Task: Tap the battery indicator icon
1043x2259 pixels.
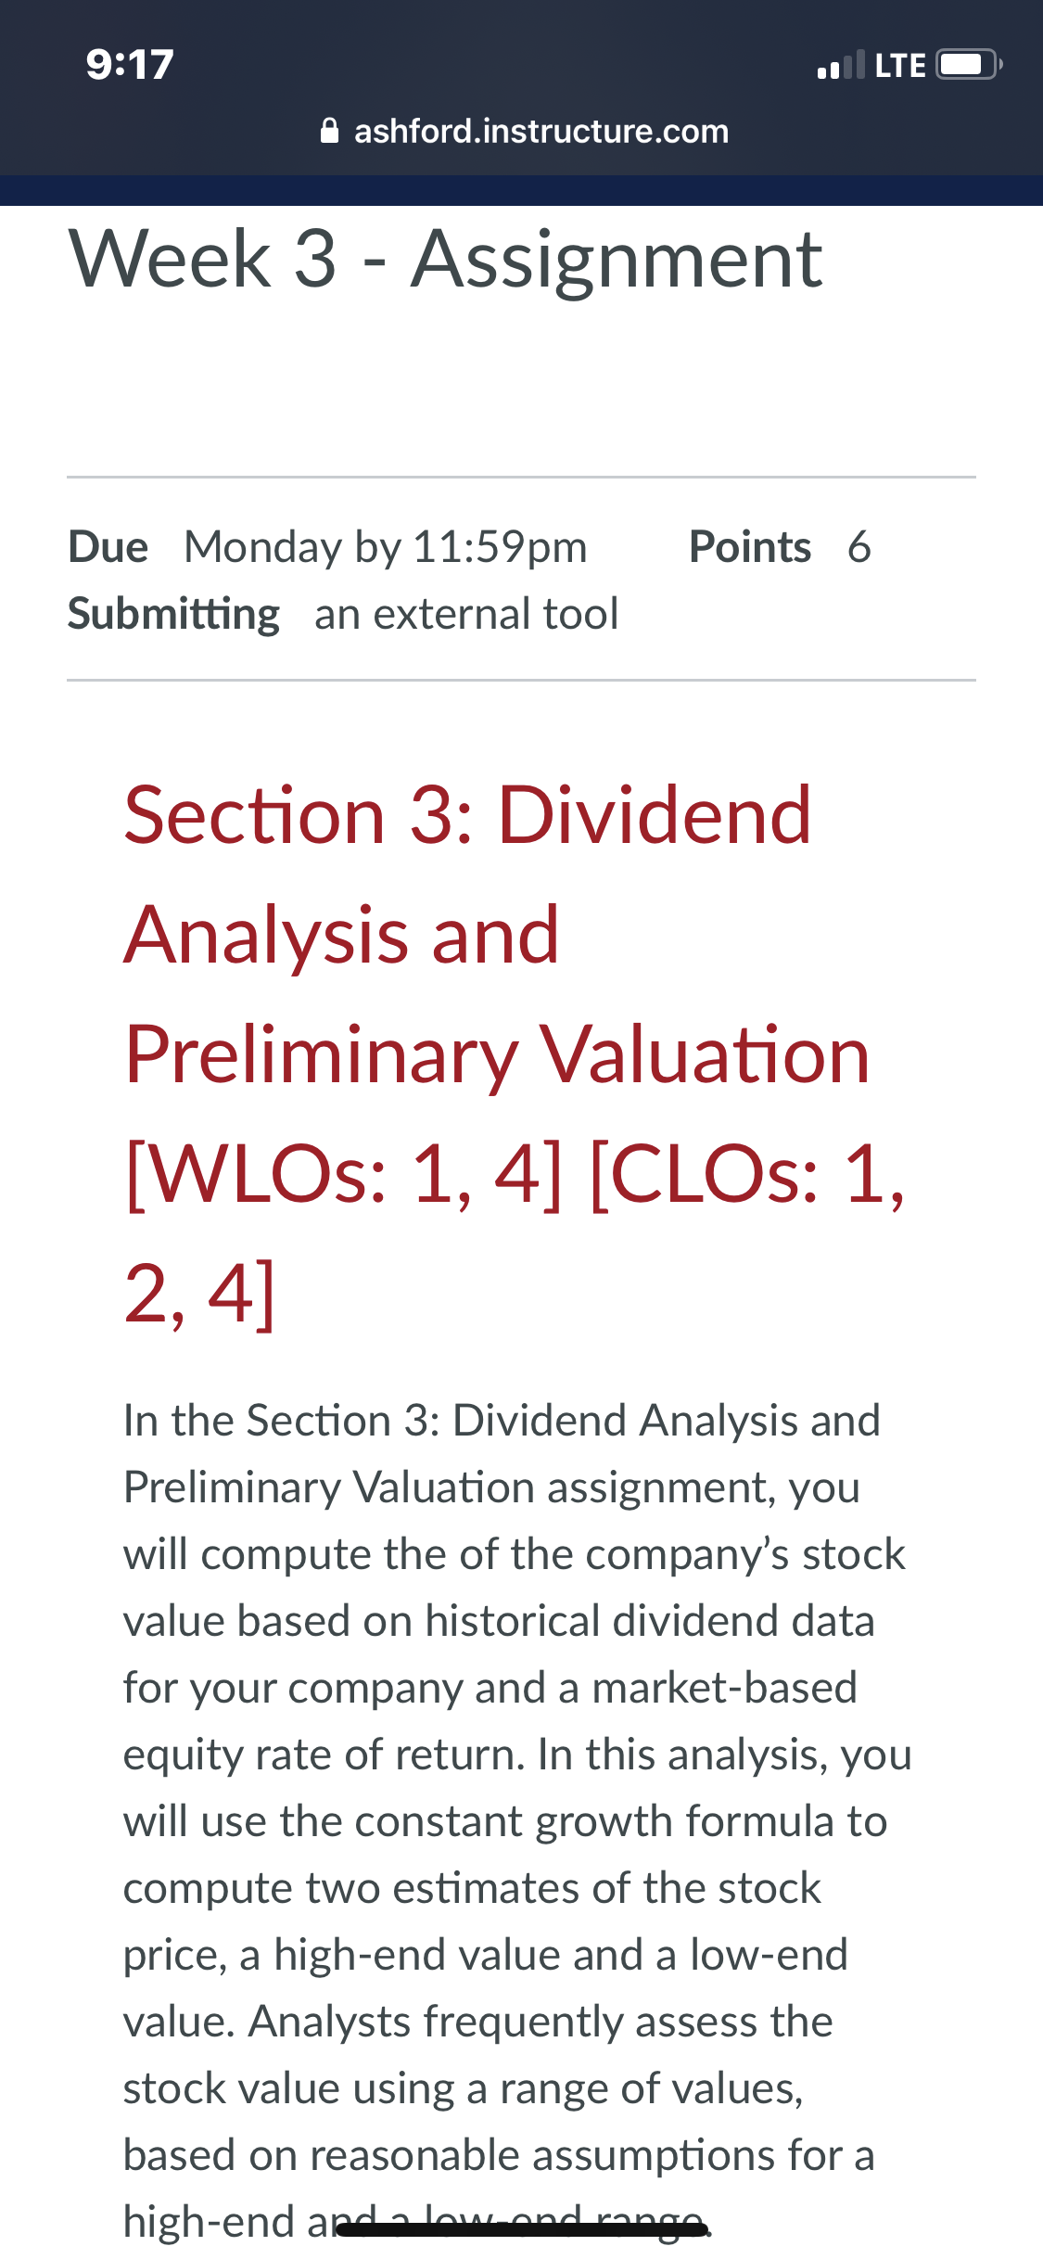Action: point(969,65)
